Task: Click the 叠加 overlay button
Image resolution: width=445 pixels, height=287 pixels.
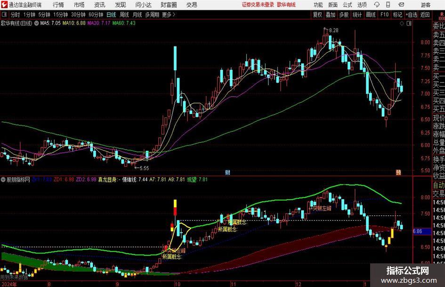Action: tap(331, 15)
